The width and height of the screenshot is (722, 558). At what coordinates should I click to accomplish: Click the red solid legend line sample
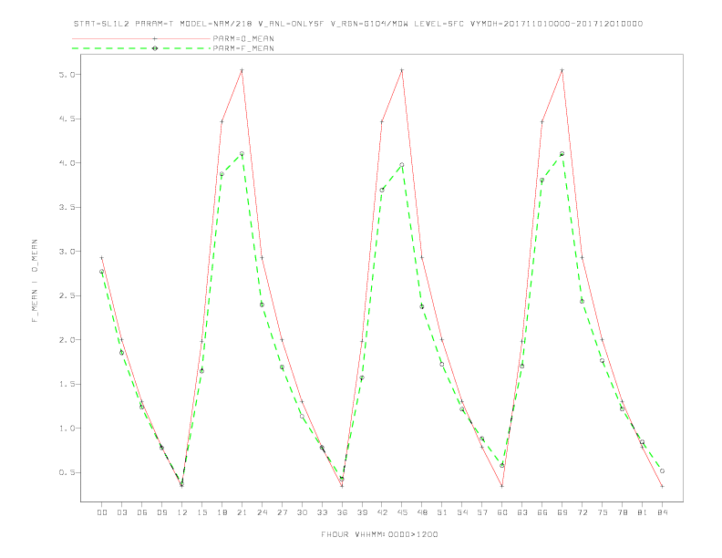[141, 38]
